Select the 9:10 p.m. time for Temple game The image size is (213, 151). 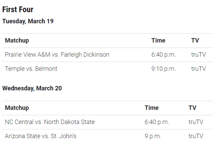coord(163,69)
